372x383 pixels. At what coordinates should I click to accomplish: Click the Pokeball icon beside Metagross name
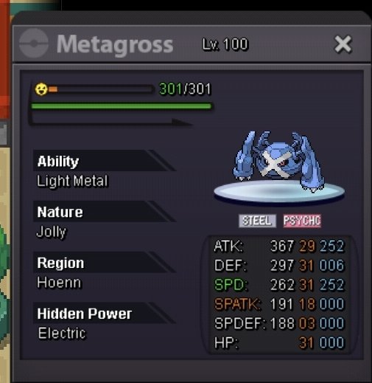34,44
